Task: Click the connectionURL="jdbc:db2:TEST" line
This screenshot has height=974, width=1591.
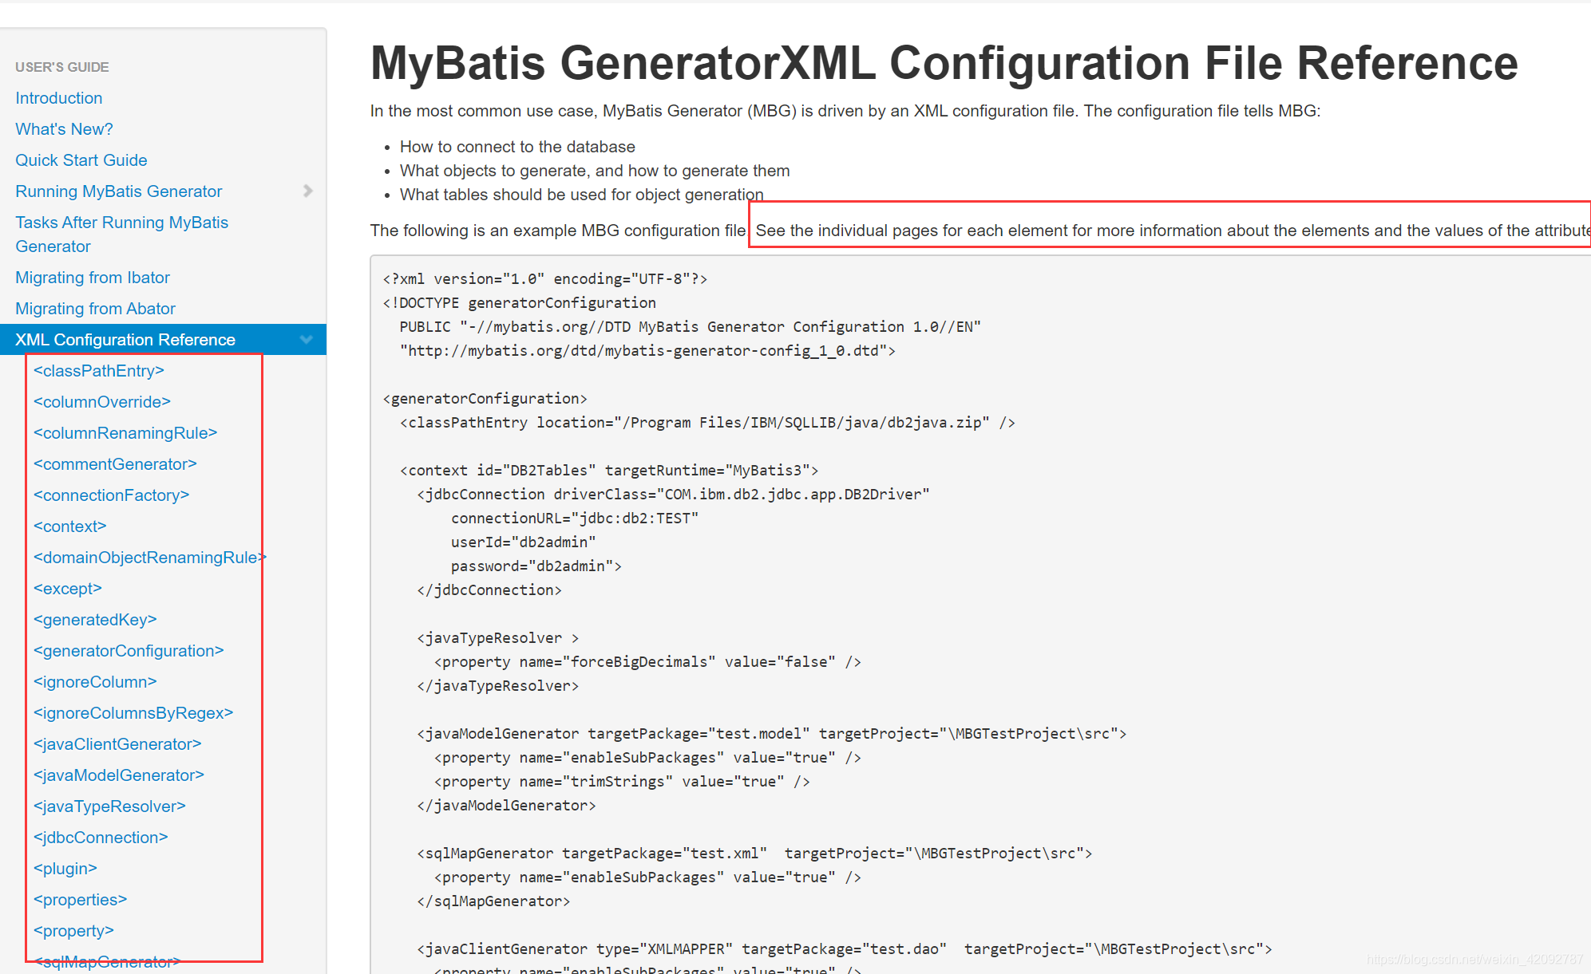Action: (x=575, y=519)
